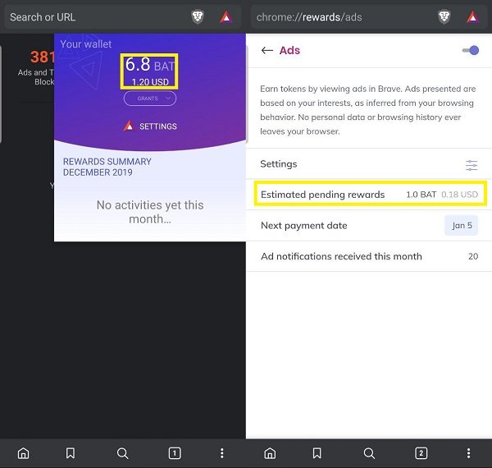Tap the 6.8 BAT wallet balance
Screen dimensions: 492x468
[150, 65]
